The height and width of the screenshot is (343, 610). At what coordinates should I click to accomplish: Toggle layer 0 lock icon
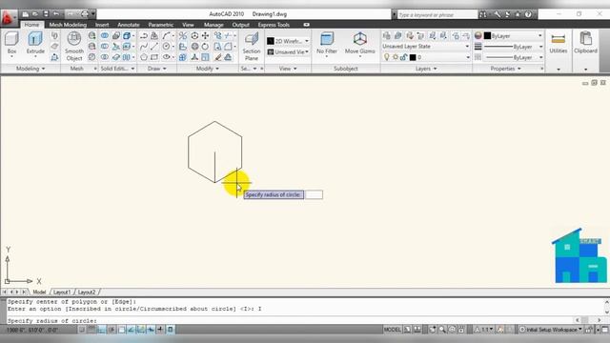point(404,57)
